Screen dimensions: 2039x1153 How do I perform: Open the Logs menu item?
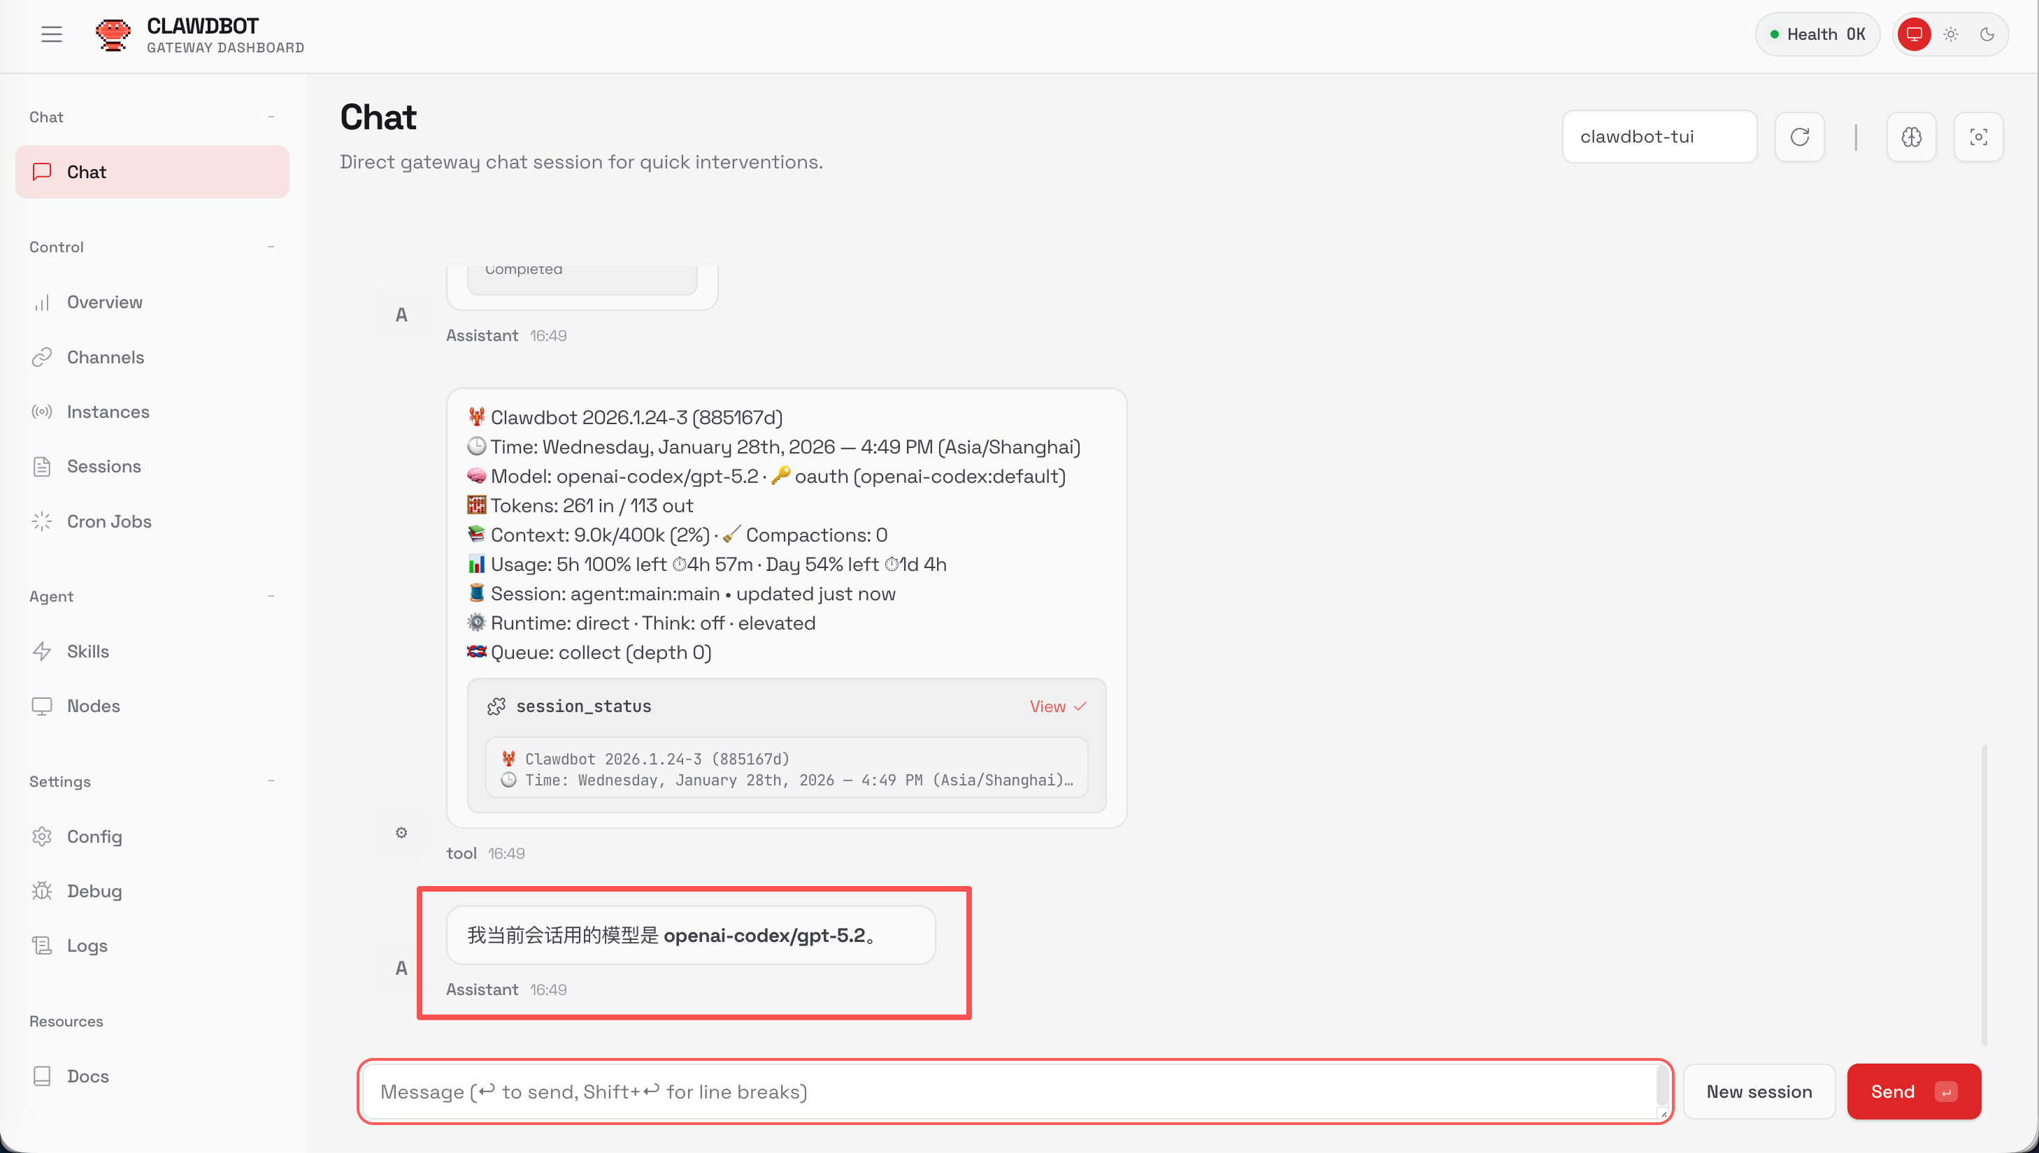point(87,945)
